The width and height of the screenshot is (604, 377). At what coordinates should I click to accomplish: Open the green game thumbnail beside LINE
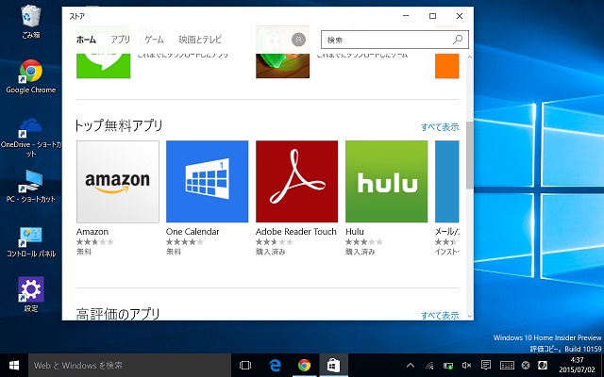click(x=283, y=53)
